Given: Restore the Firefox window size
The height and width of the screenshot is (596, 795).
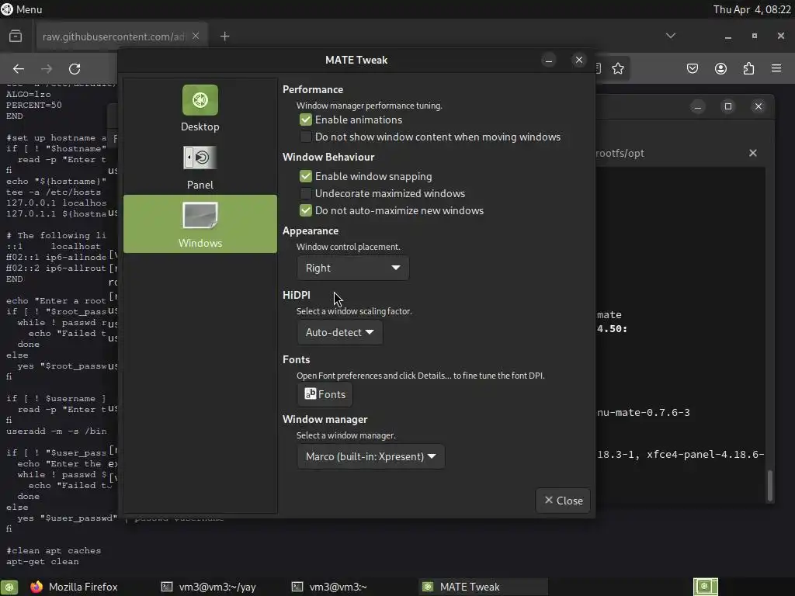Looking at the screenshot, I should point(755,36).
